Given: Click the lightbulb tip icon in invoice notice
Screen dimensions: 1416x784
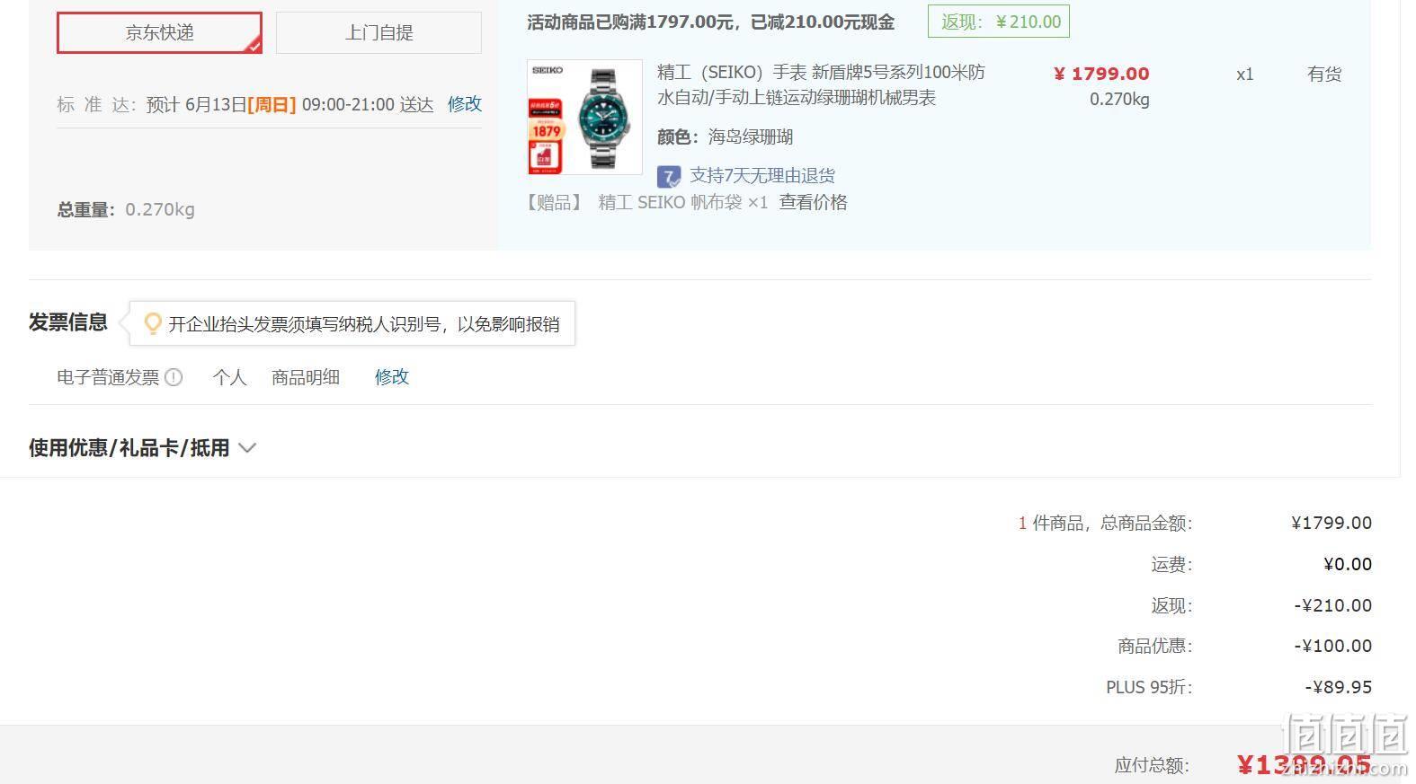Looking at the screenshot, I should pyautogui.click(x=153, y=323).
